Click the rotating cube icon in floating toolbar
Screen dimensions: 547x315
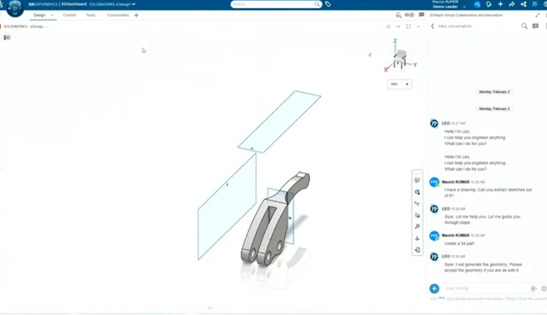(417, 216)
